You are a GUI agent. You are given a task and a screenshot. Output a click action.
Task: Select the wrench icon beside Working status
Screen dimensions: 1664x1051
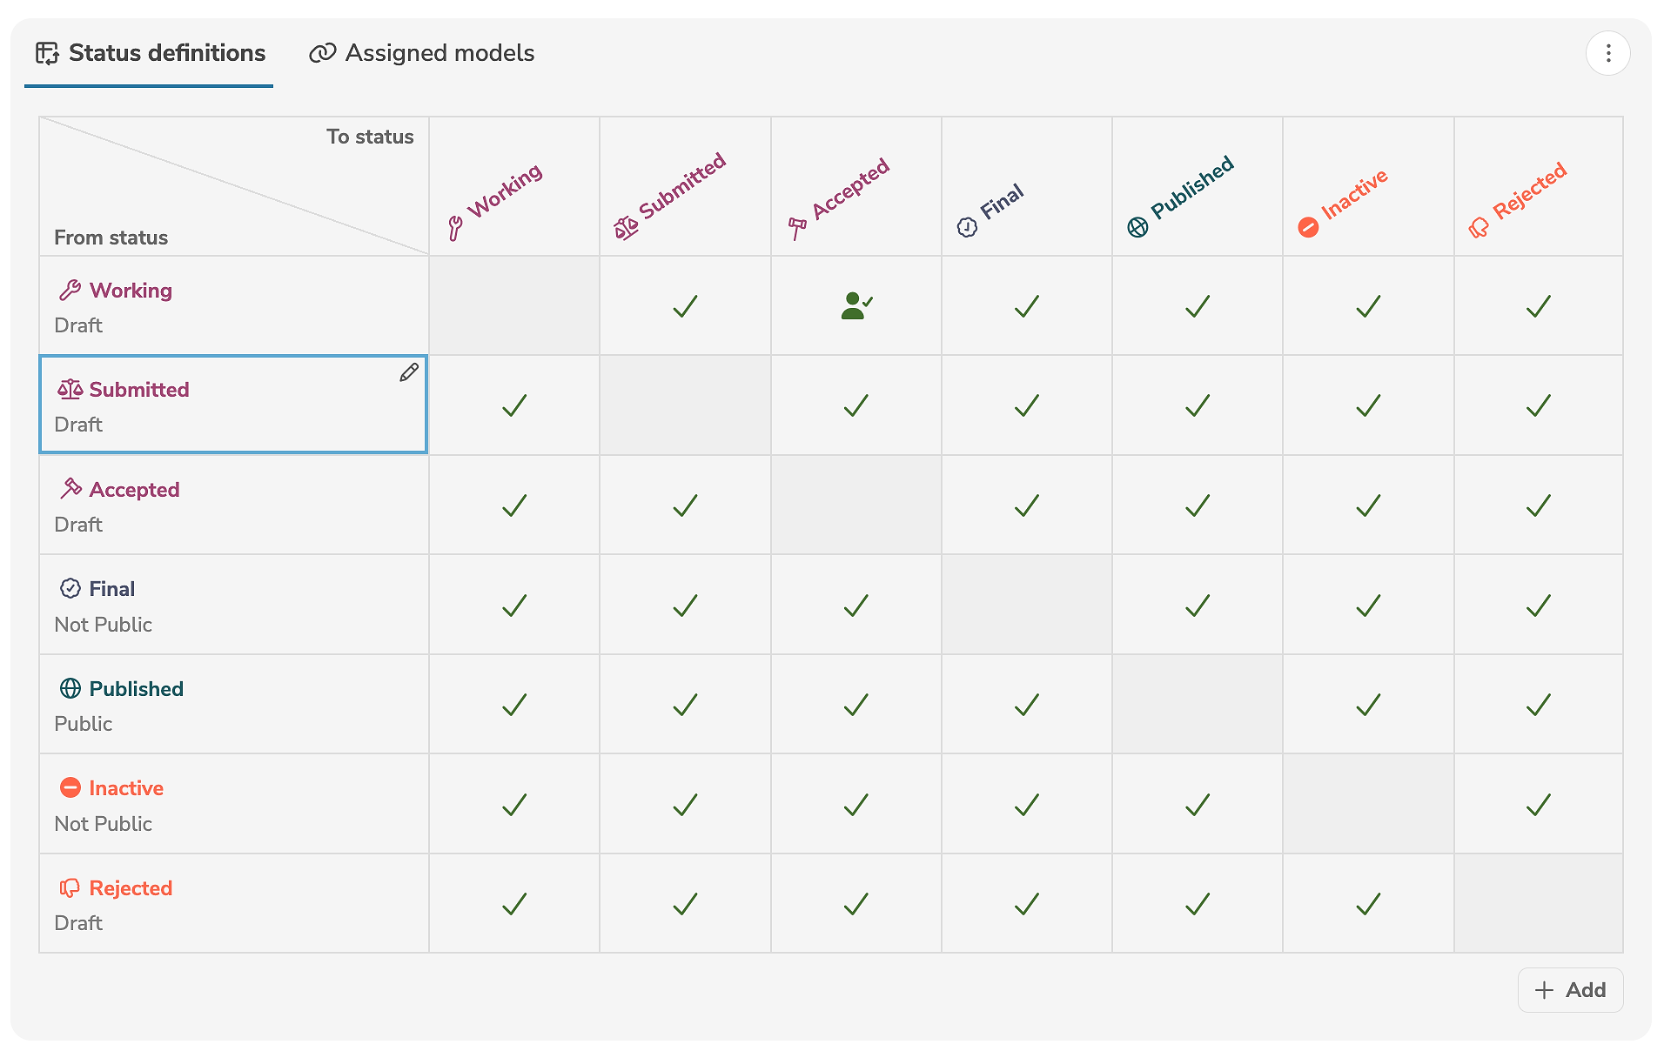point(71,290)
